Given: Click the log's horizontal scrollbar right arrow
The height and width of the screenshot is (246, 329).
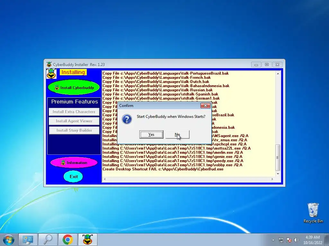Looking at the screenshot, I should (x=272, y=179).
